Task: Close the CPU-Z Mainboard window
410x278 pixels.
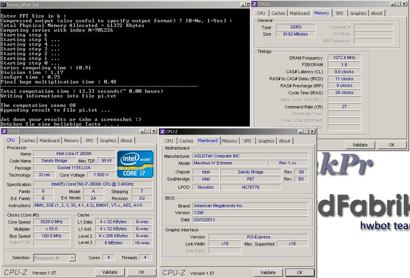Action: (x=312, y=131)
